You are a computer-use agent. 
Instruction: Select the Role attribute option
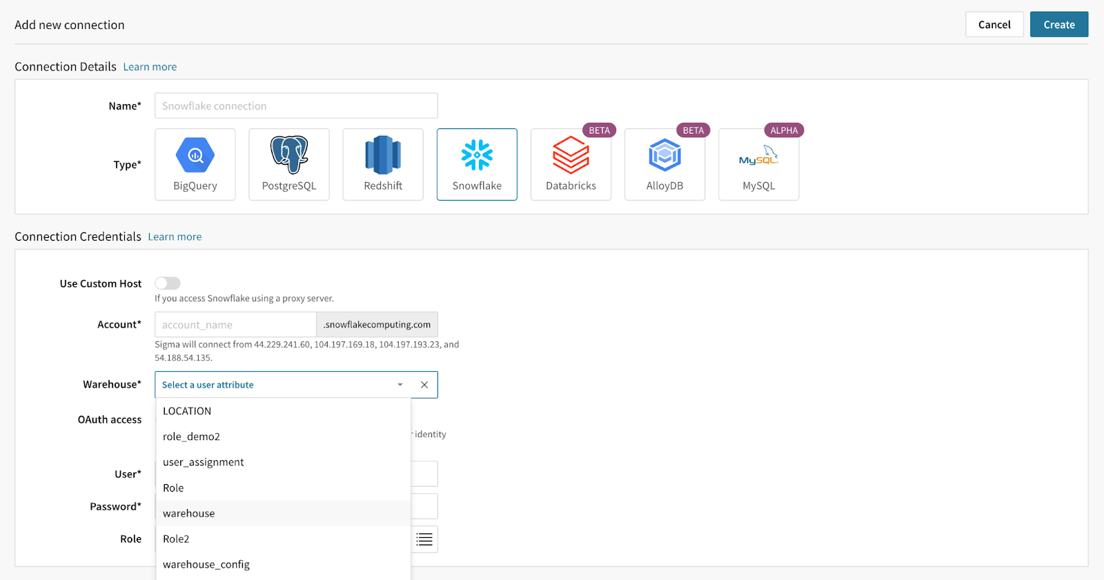[284, 488]
